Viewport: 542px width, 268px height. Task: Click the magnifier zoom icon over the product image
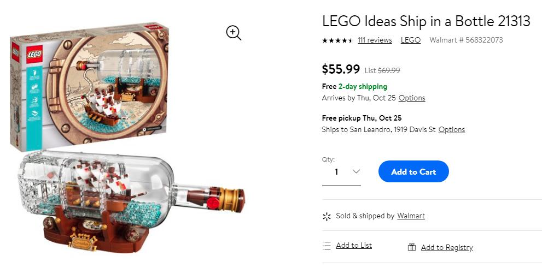234,33
